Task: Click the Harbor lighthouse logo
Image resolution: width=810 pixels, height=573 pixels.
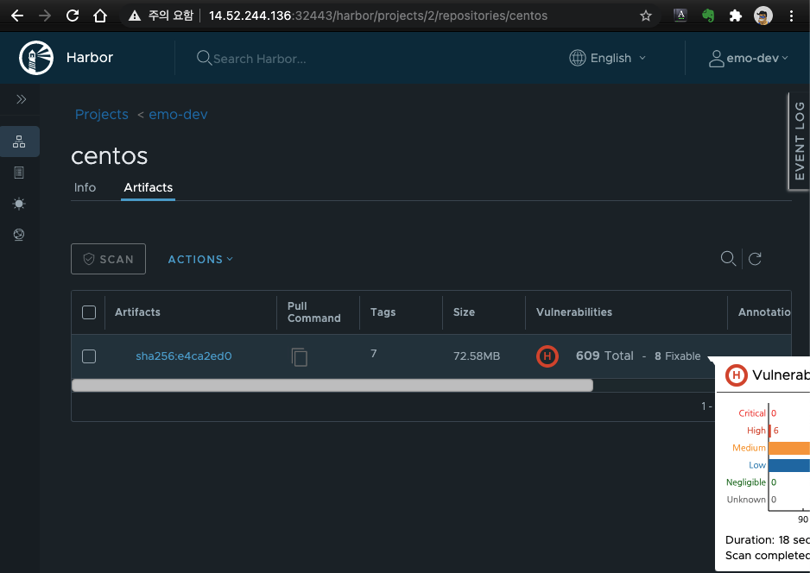Action: tap(36, 58)
